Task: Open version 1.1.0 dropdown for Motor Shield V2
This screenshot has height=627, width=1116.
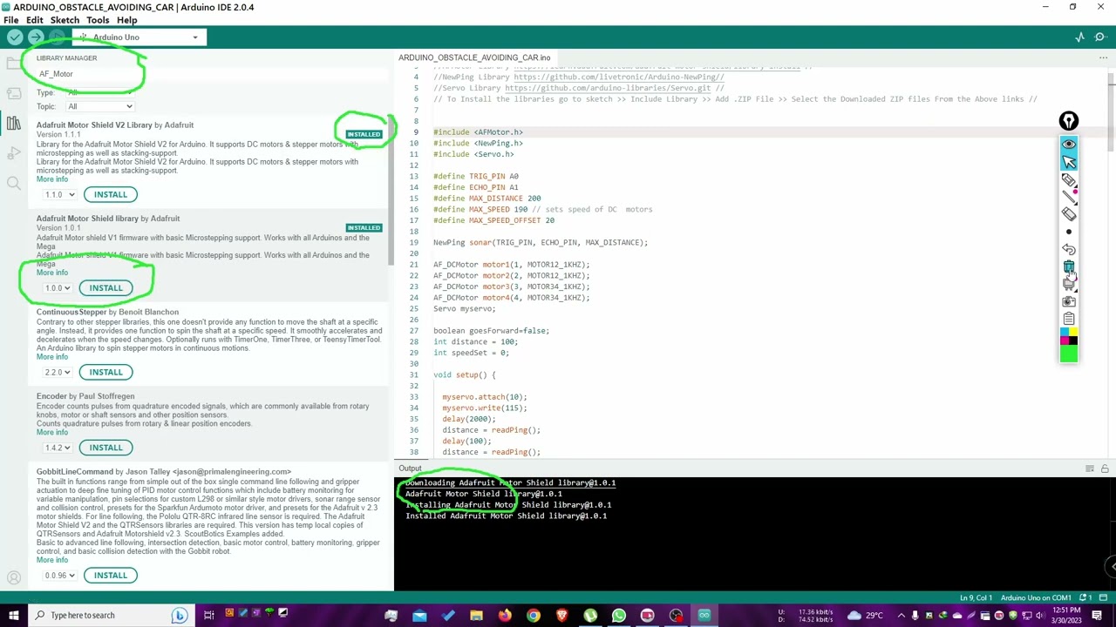Action: pyautogui.click(x=59, y=194)
